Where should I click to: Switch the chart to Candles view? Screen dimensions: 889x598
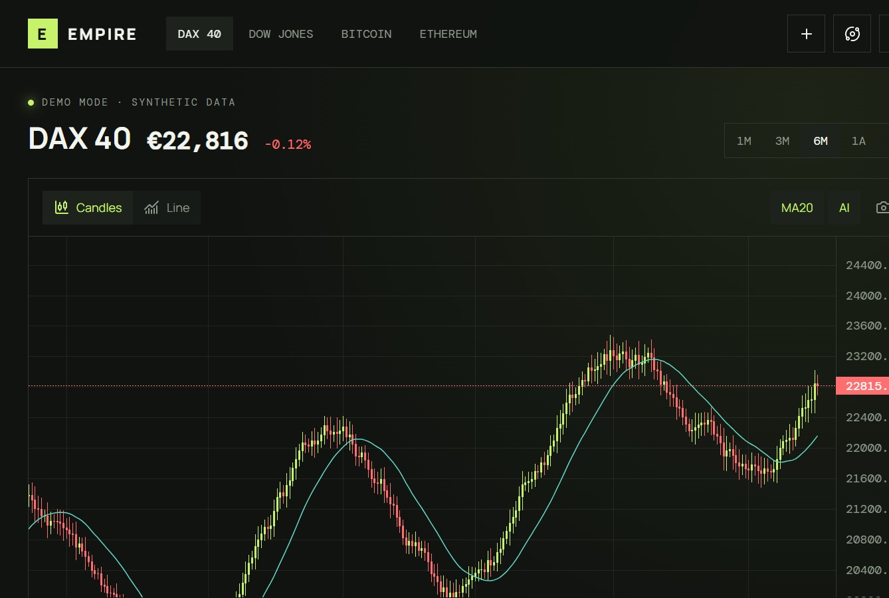(x=88, y=207)
